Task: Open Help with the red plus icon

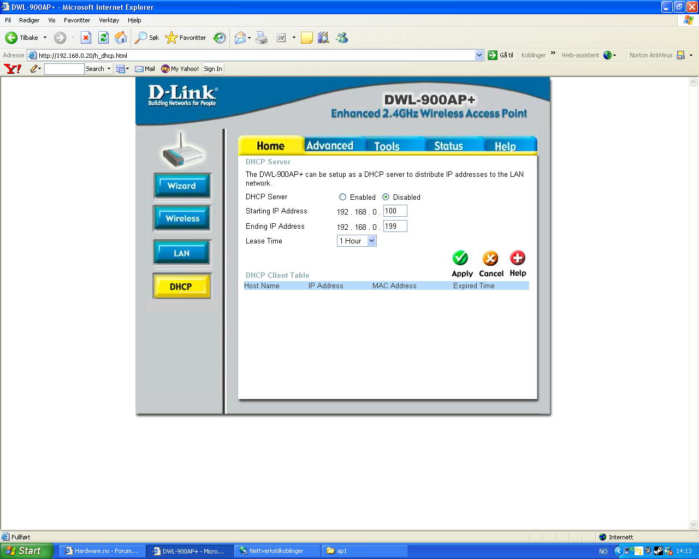Action: (518, 258)
